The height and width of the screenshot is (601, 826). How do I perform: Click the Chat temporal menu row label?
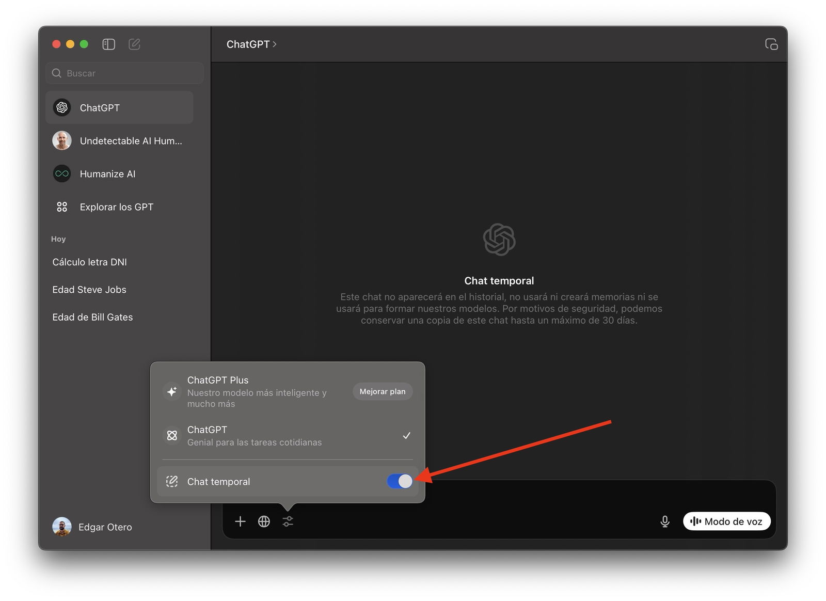coord(218,482)
